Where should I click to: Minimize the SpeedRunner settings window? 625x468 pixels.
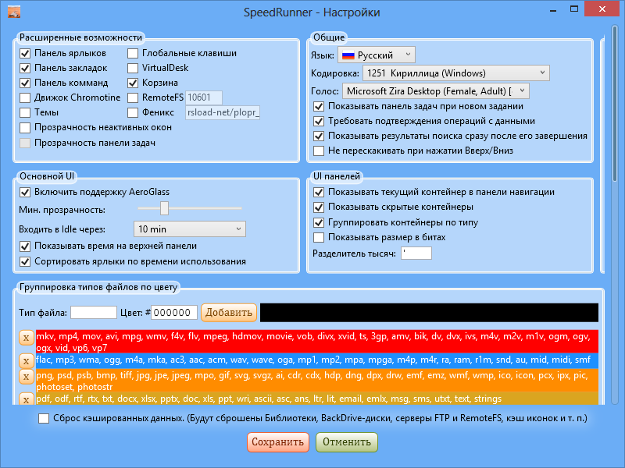pyautogui.click(x=553, y=9)
